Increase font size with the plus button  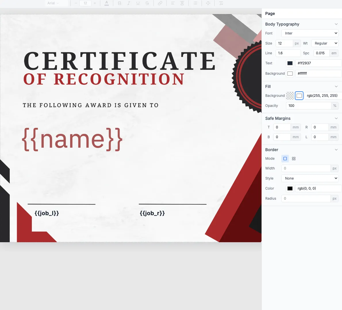[95, 3]
